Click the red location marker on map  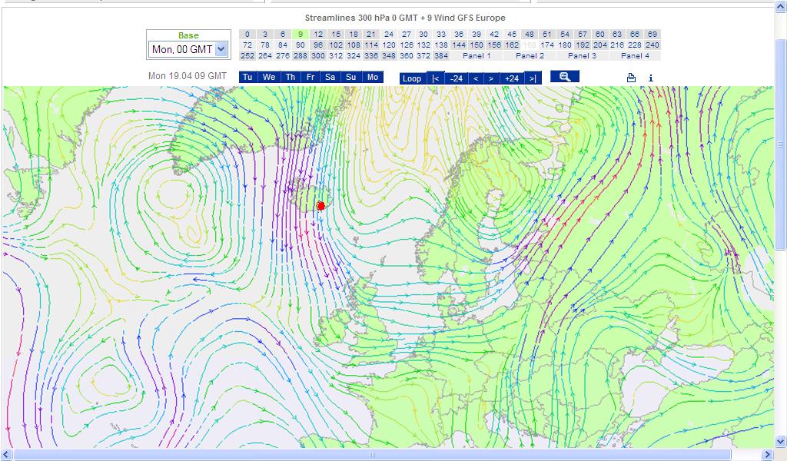coord(321,206)
